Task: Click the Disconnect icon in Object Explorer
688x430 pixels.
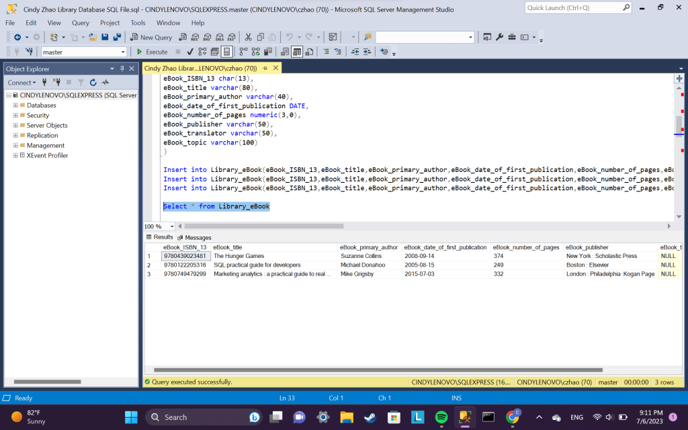Action: [56, 83]
